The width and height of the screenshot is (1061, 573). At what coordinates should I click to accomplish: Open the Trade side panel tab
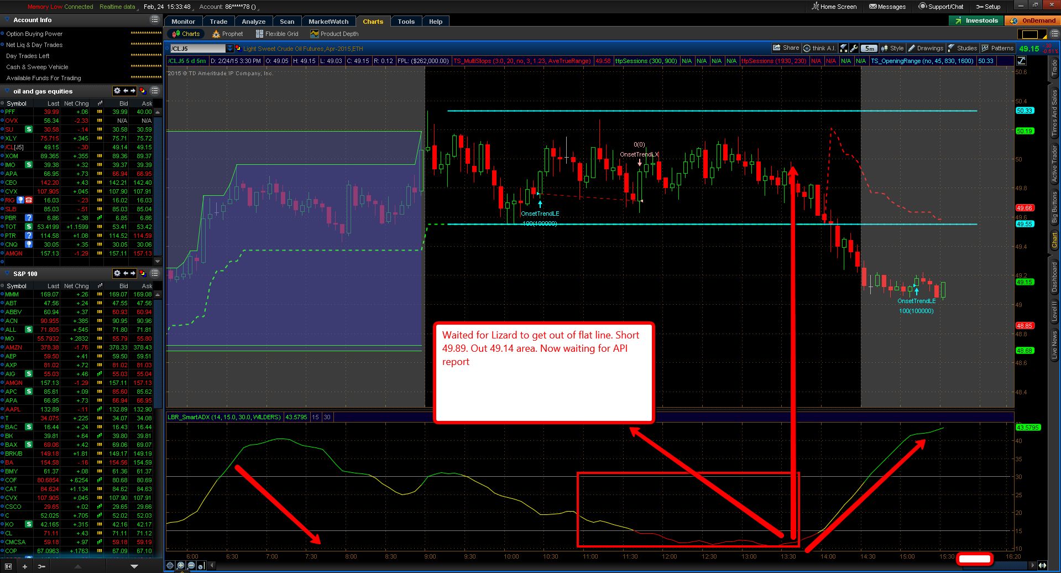click(1054, 67)
